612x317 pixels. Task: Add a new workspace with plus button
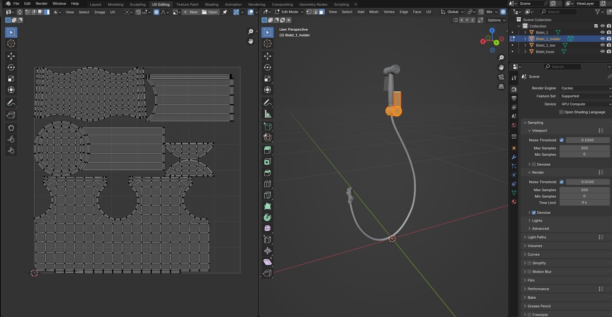coord(356,4)
